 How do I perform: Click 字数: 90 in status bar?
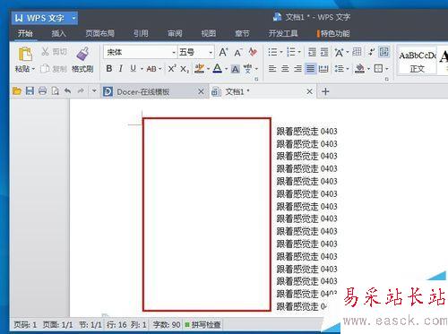pos(167,324)
